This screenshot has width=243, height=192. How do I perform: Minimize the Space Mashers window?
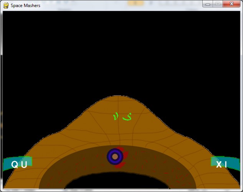click(x=208, y=4)
